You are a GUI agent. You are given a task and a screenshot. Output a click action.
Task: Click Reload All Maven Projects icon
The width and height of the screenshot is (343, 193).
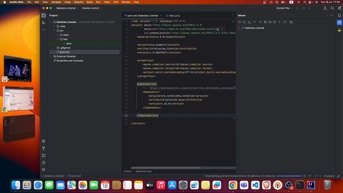[240, 22]
